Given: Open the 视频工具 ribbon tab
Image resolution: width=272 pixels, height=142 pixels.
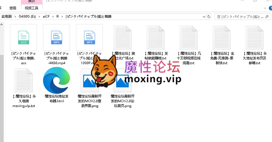Looking at the screenshot, I should [x=31, y=8].
